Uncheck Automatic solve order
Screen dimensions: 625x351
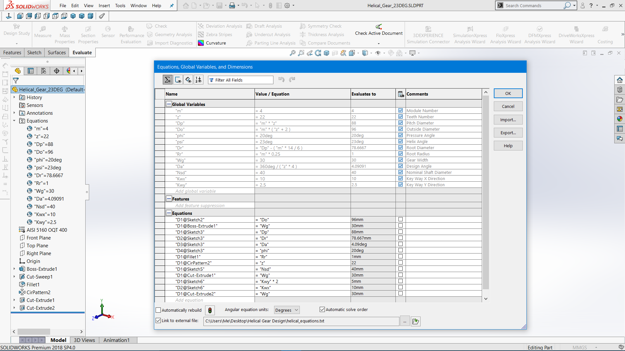(322, 310)
